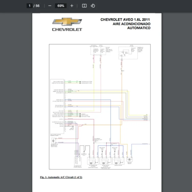This screenshot has width=192, height=192.
Task: Click the CHEVROLET AVEO 1.6L 2011 heading
Action: tap(125, 20)
